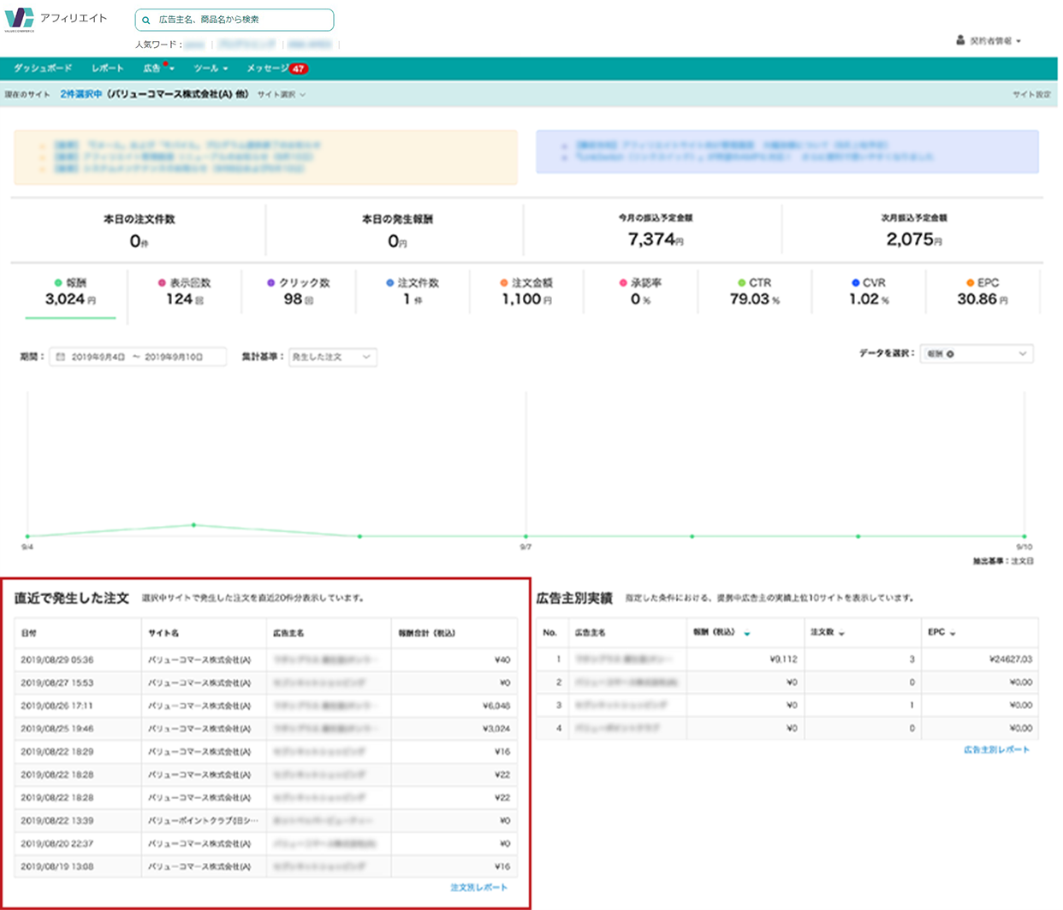Open the 広告主別レポート link
Image resolution: width=1063 pixels, height=910 pixels.
coord(996,750)
